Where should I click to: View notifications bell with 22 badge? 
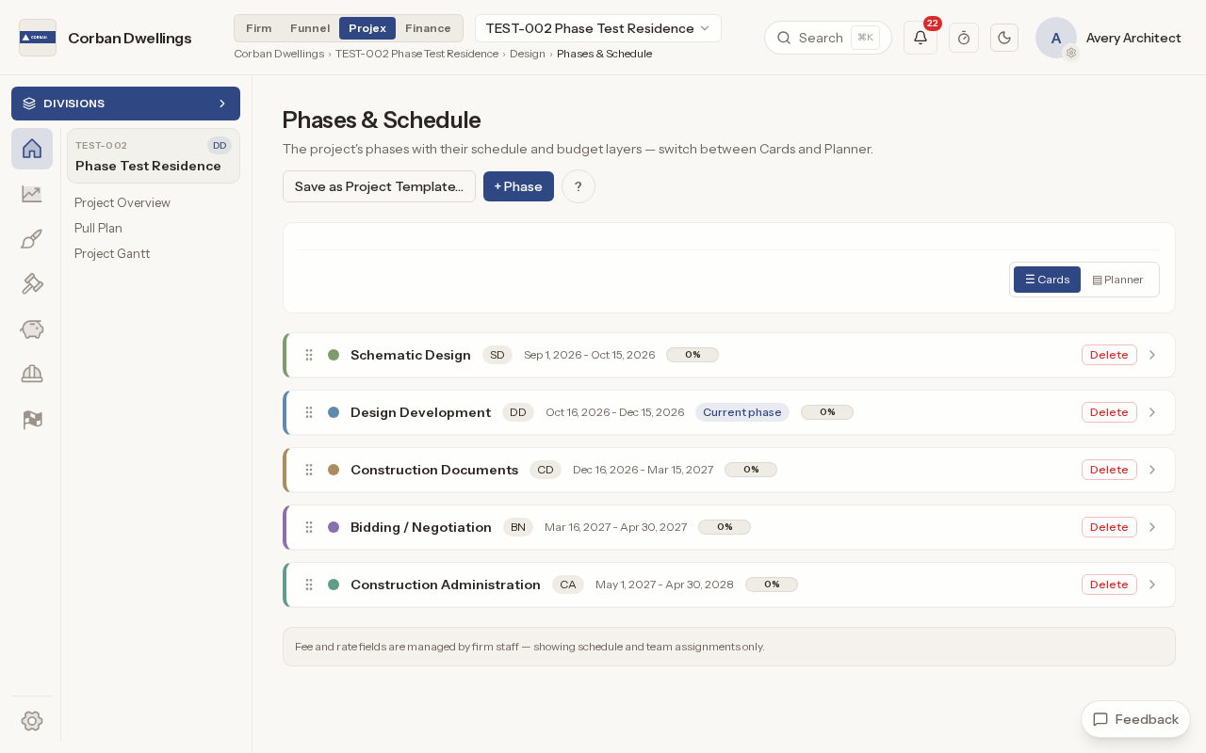click(x=921, y=38)
